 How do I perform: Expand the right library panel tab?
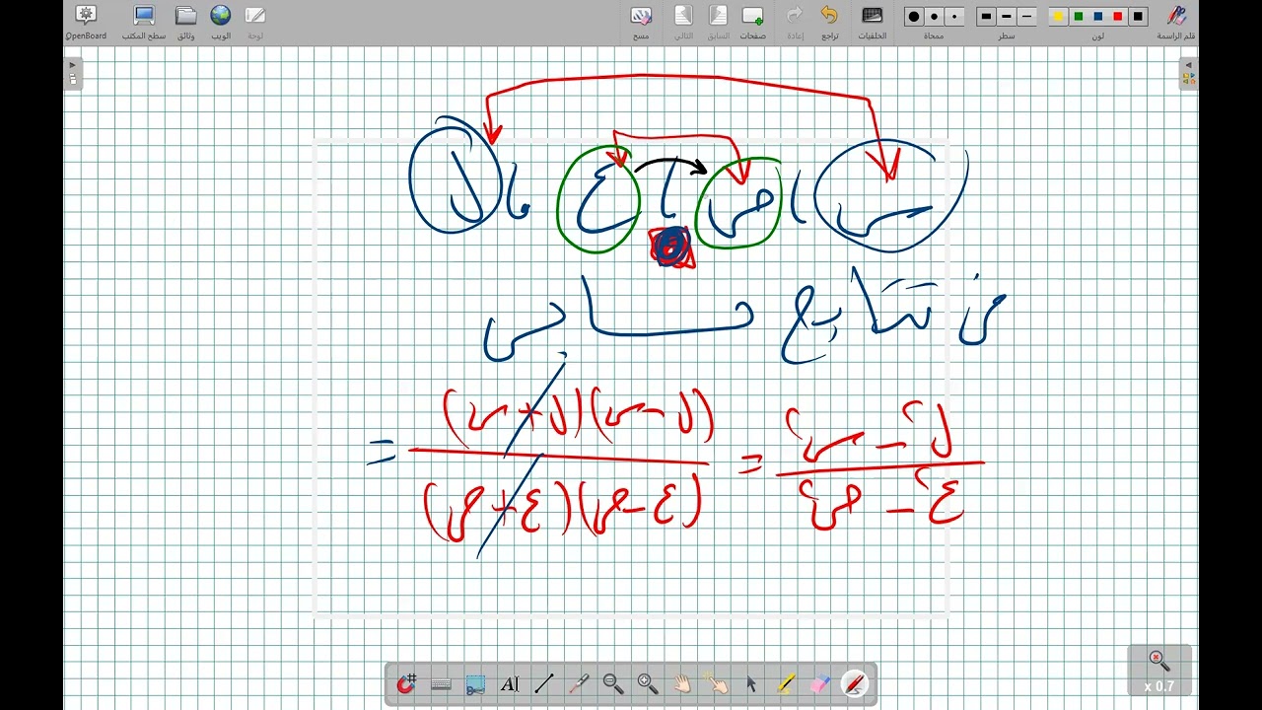tap(1189, 74)
